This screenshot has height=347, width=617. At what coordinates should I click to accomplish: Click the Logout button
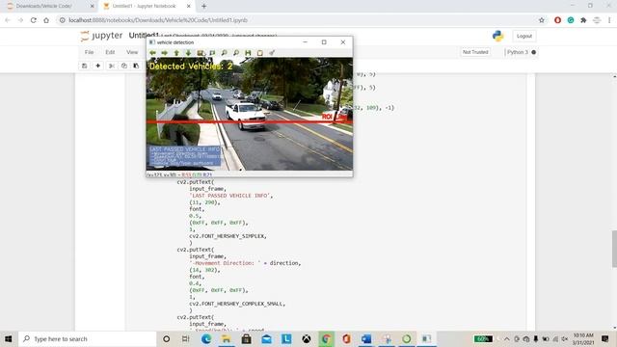524,36
